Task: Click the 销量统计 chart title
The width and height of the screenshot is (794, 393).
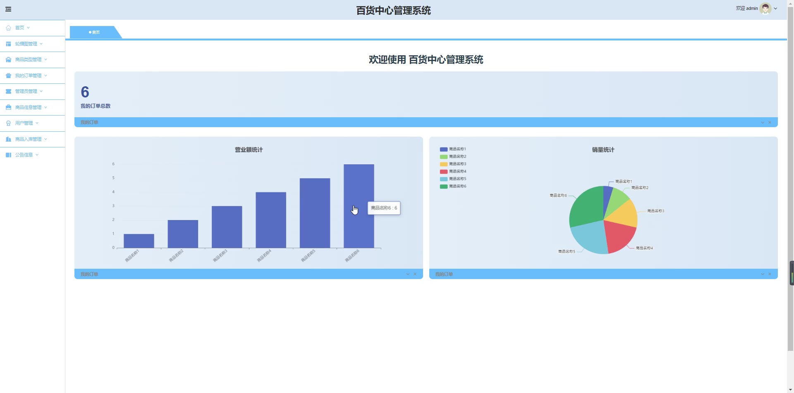Action: (603, 150)
